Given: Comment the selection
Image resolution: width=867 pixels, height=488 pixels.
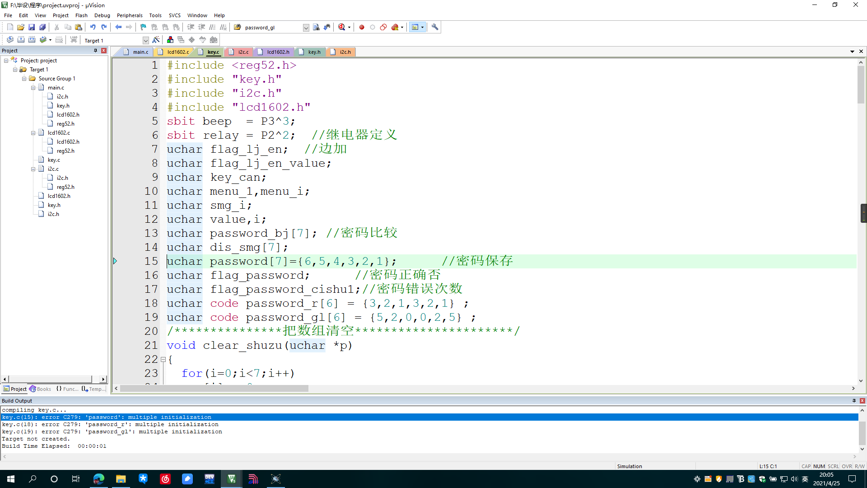Looking at the screenshot, I should coord(212,27).
